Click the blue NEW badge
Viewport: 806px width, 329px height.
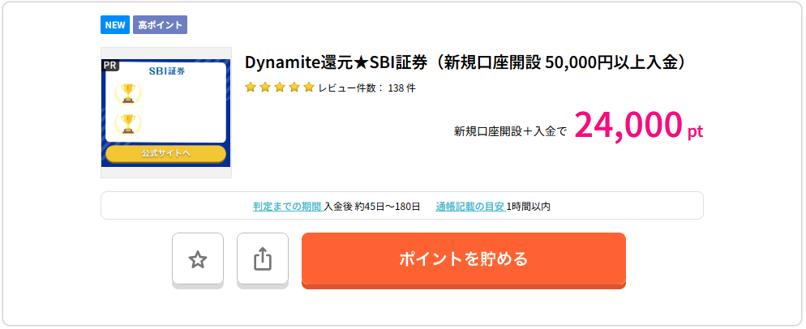point(114,25)
